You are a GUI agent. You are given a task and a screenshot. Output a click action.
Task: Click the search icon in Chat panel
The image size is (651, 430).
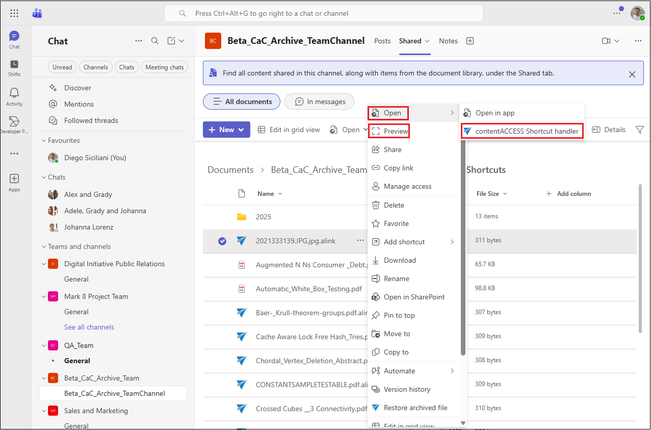pyautogui.click(x=155, y=41)
